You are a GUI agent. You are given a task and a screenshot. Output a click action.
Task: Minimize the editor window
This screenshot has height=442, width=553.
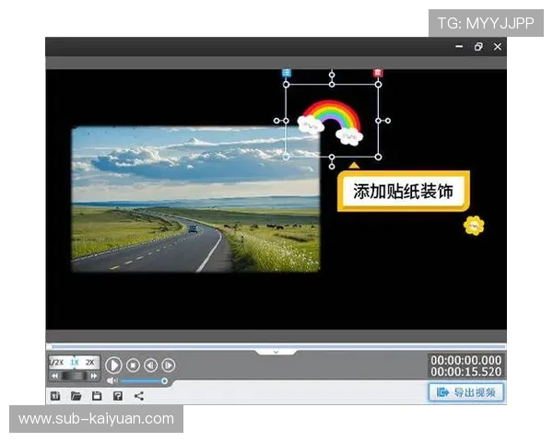459,47
